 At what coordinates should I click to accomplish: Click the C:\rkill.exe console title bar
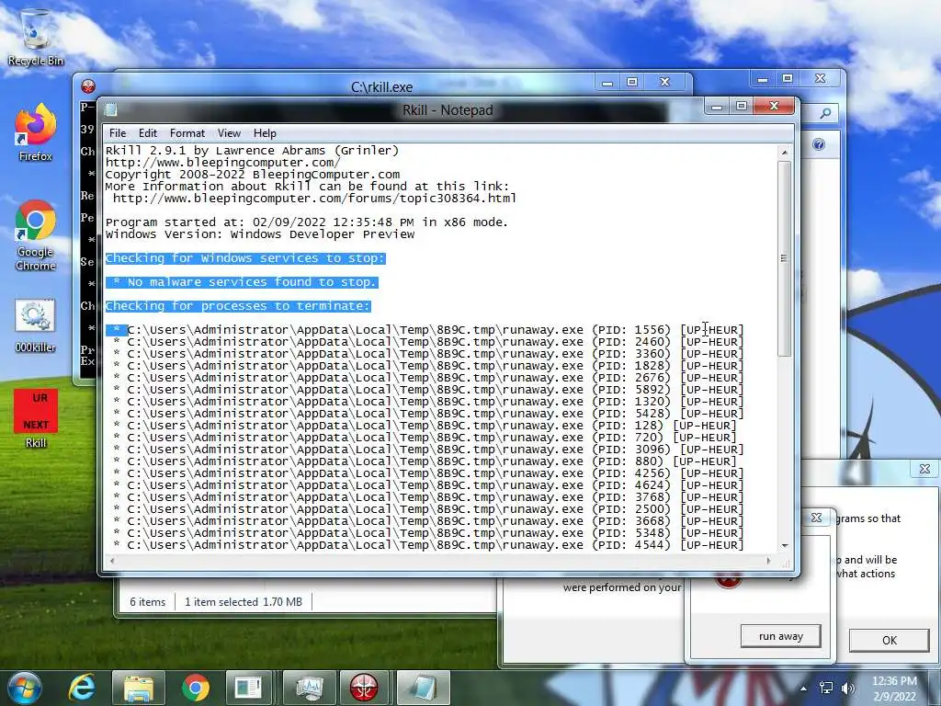[x=381, y=86]
